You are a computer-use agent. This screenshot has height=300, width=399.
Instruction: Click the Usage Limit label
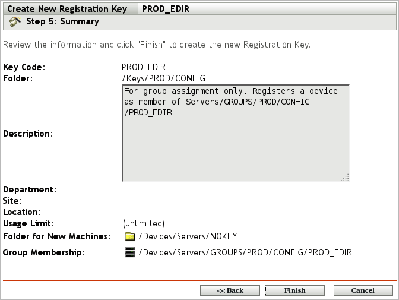pyautogui.click(x=28, y=223)
